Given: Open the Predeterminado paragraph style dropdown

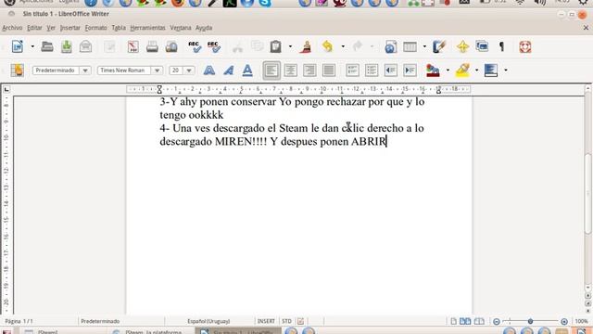Looking at the screenshot, I should point(85,71).
